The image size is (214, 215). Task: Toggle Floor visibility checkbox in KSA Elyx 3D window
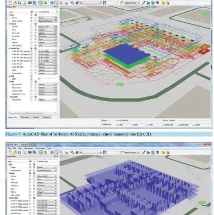coord(30,179)
